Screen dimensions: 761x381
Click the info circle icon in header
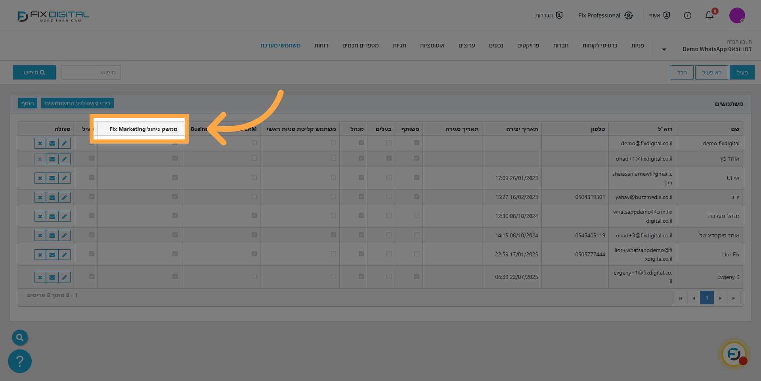[x=688, y=15]
